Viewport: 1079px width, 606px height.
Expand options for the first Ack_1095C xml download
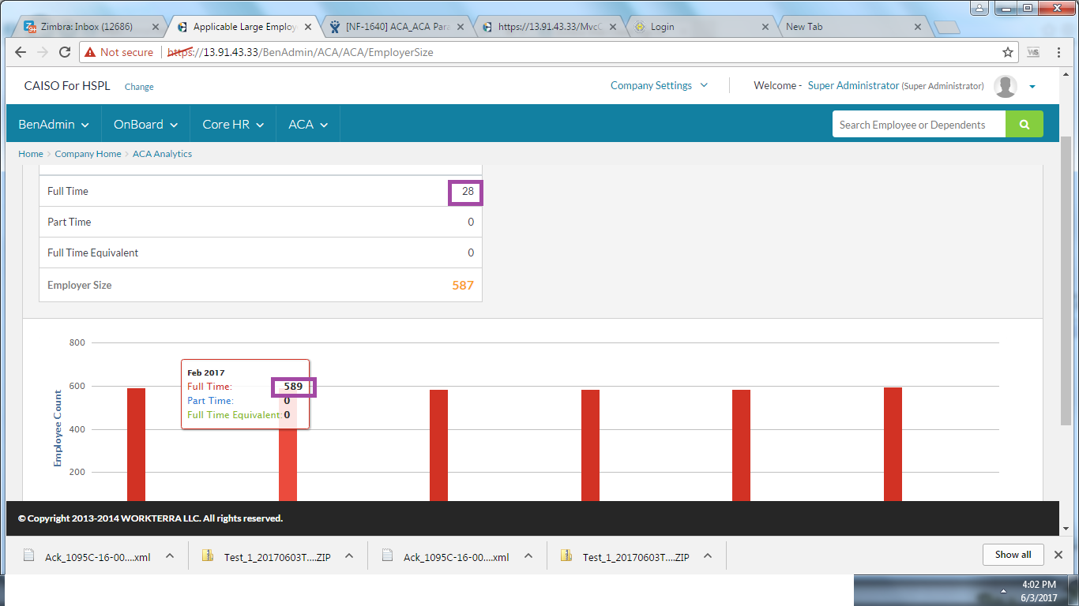170,555
